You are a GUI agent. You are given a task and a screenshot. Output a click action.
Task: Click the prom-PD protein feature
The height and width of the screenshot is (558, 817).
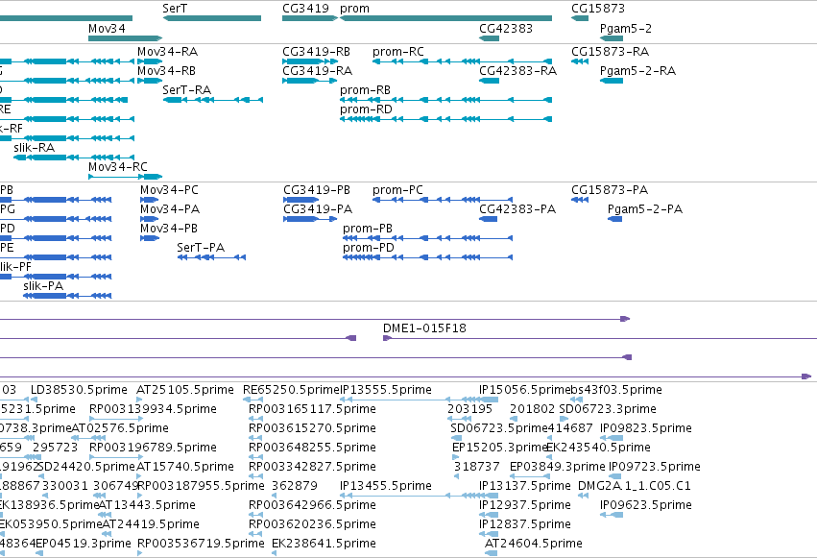click(428, 257)
